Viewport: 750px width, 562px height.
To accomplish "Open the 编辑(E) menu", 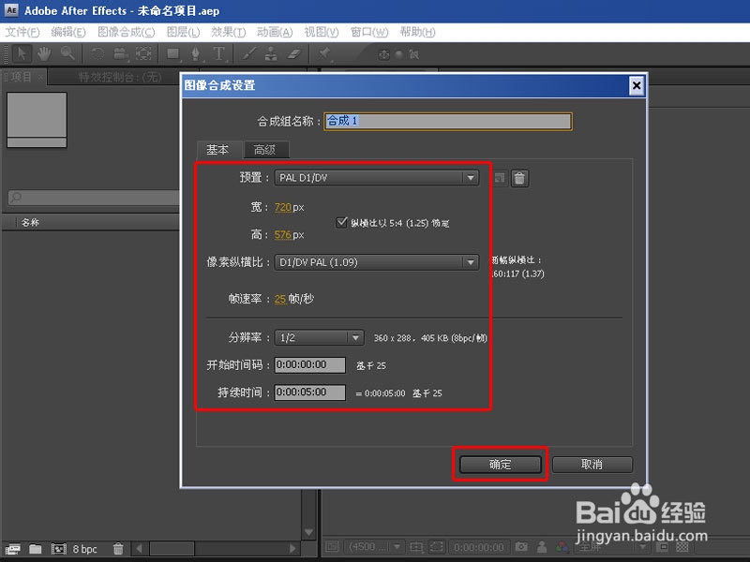I will click(68, 32).
